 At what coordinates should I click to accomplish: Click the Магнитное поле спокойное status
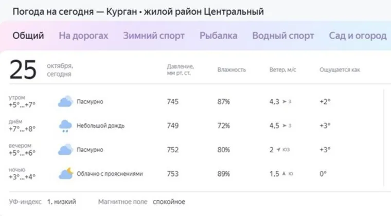tap(168, 202)
